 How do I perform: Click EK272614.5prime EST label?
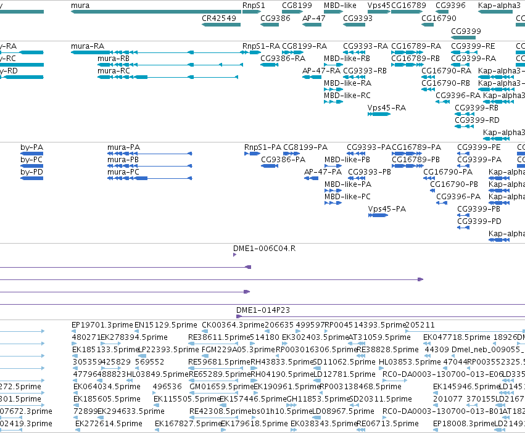109,423
